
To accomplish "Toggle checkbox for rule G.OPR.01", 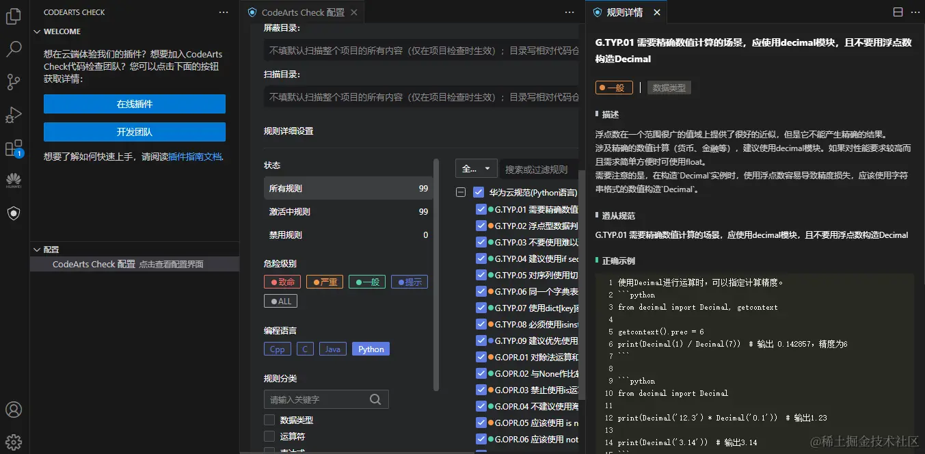I will [481, 357].
